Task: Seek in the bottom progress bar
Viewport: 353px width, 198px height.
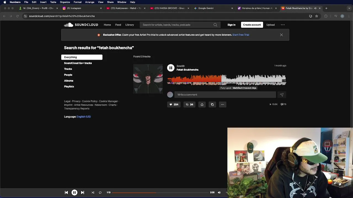Action: (x=160, y=193)
